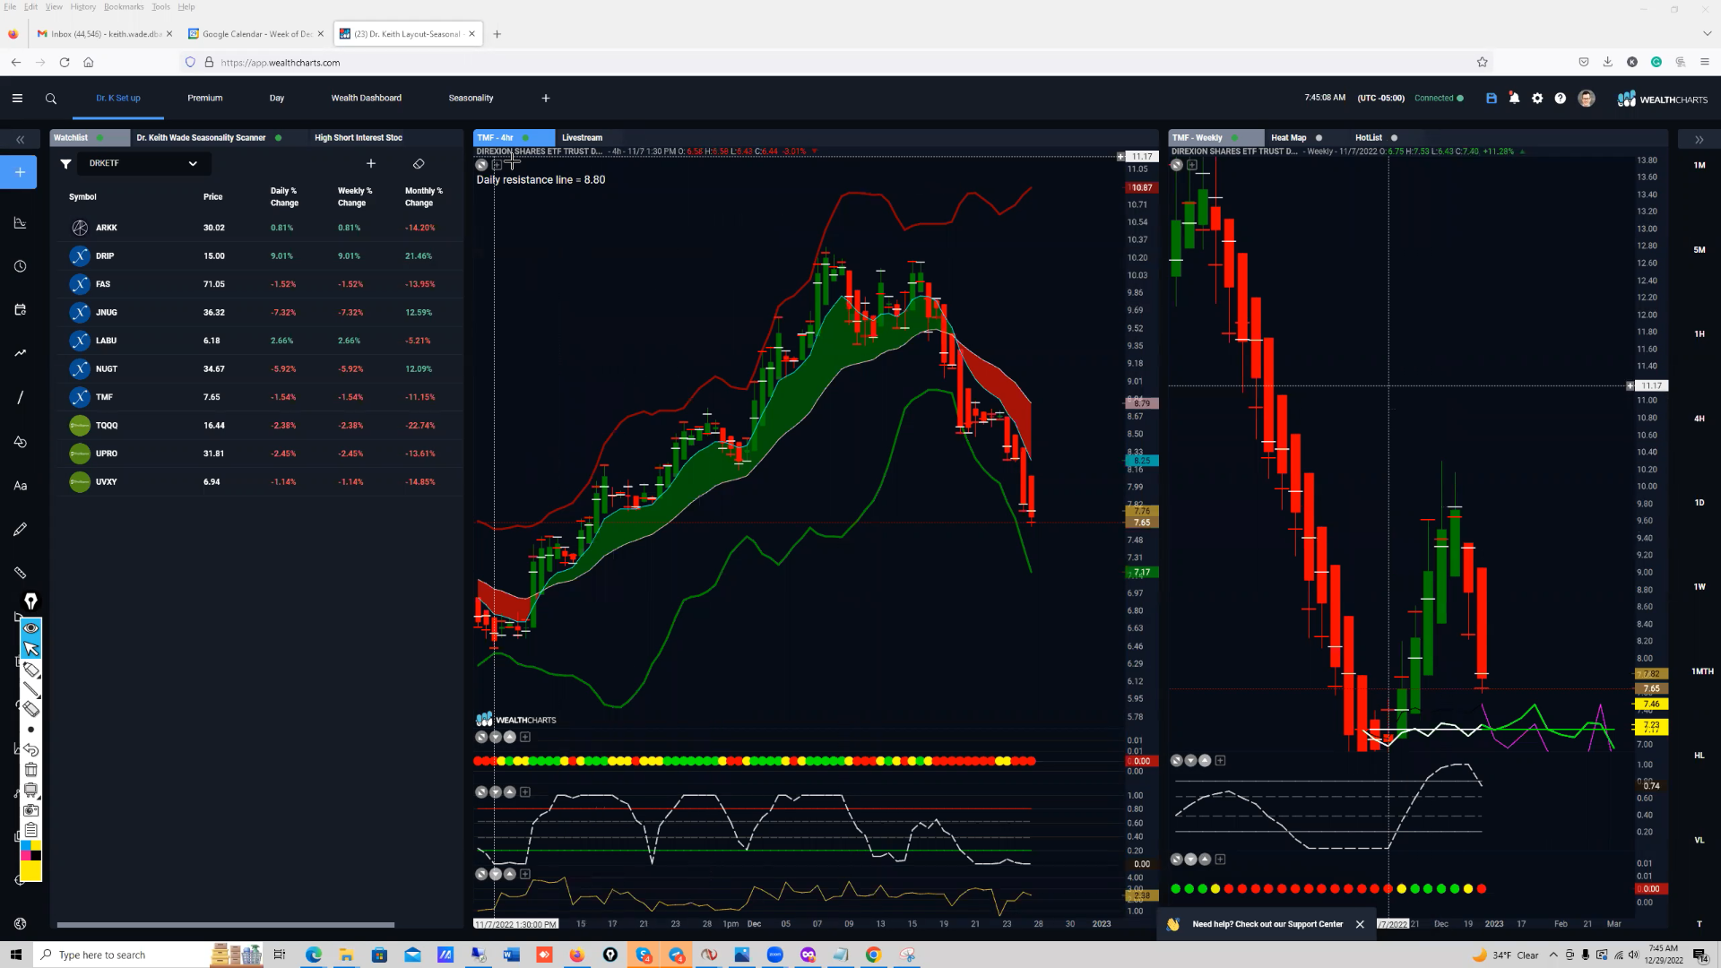Image resolution: width=1721 pixels, height=968 pixels.
Task: Select the ruler measure tool in sidebar
Action: pos(20,573)
